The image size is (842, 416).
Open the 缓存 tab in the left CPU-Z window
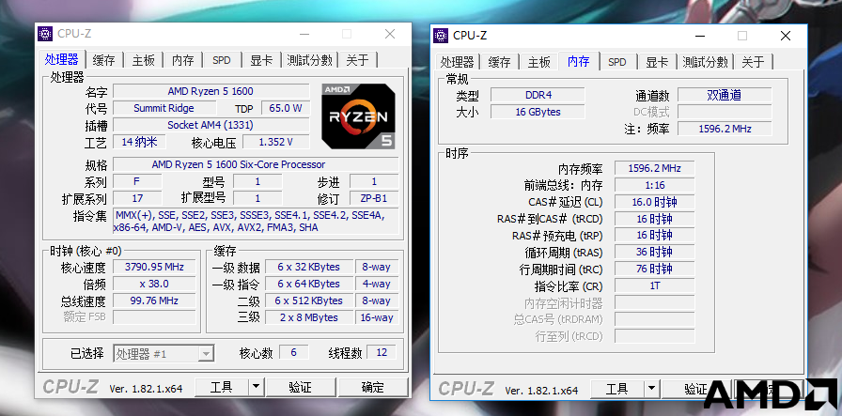pos(103,60)
